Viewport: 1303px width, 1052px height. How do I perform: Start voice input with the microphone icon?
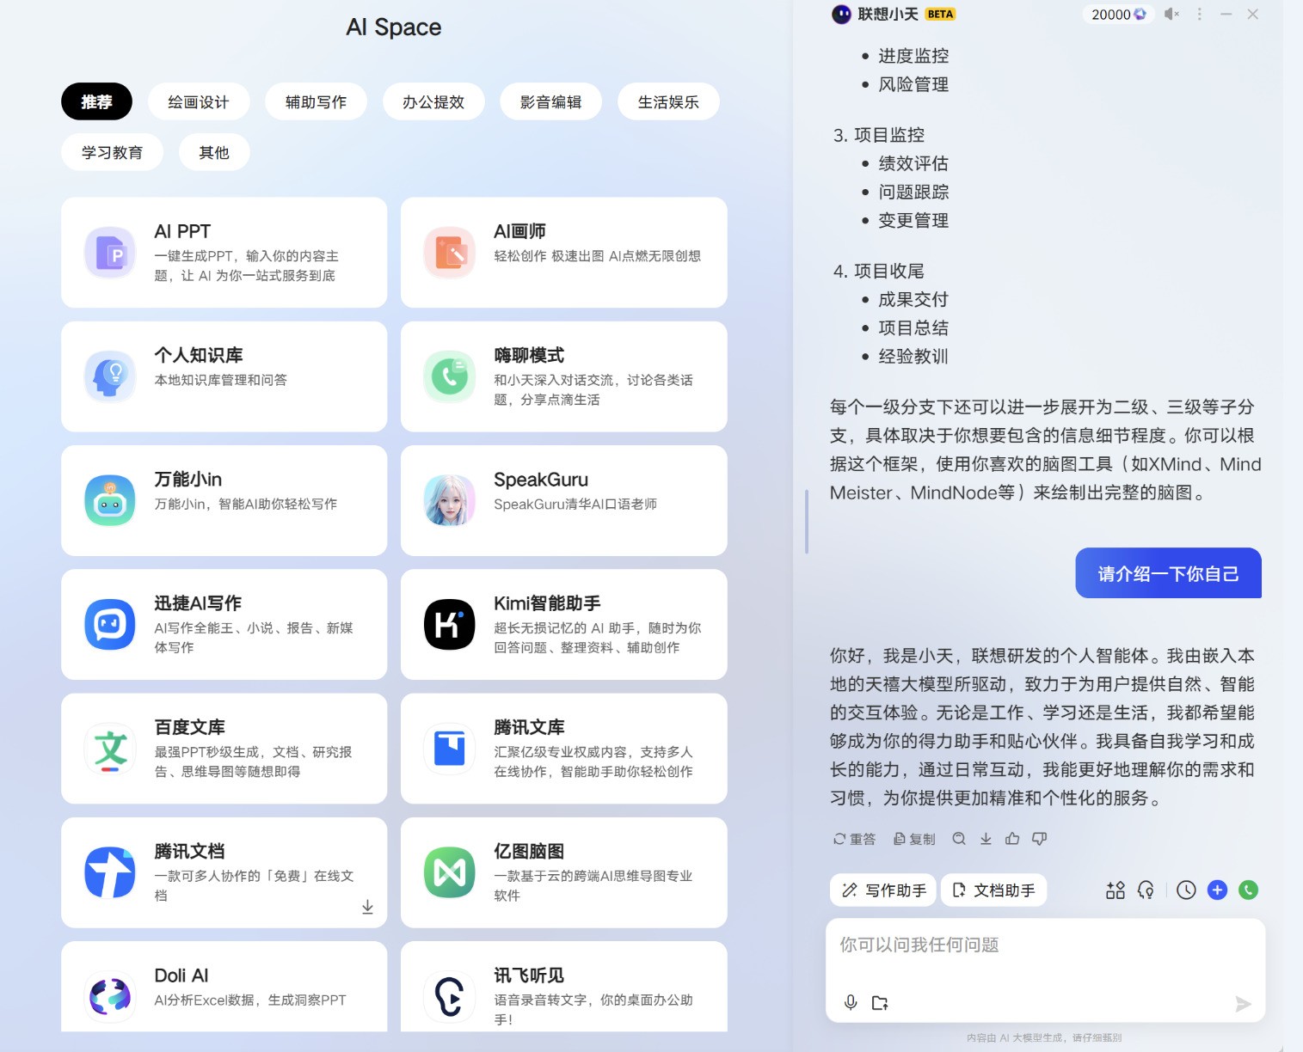[851, 1002]
